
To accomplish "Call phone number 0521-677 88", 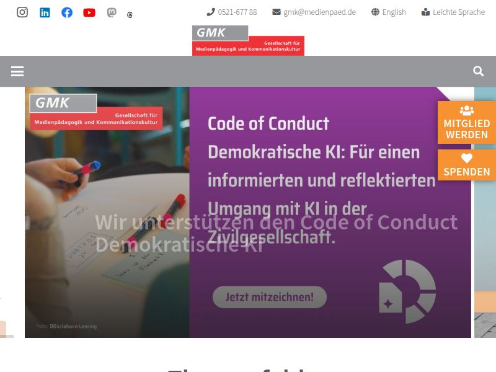I will 231,12.
